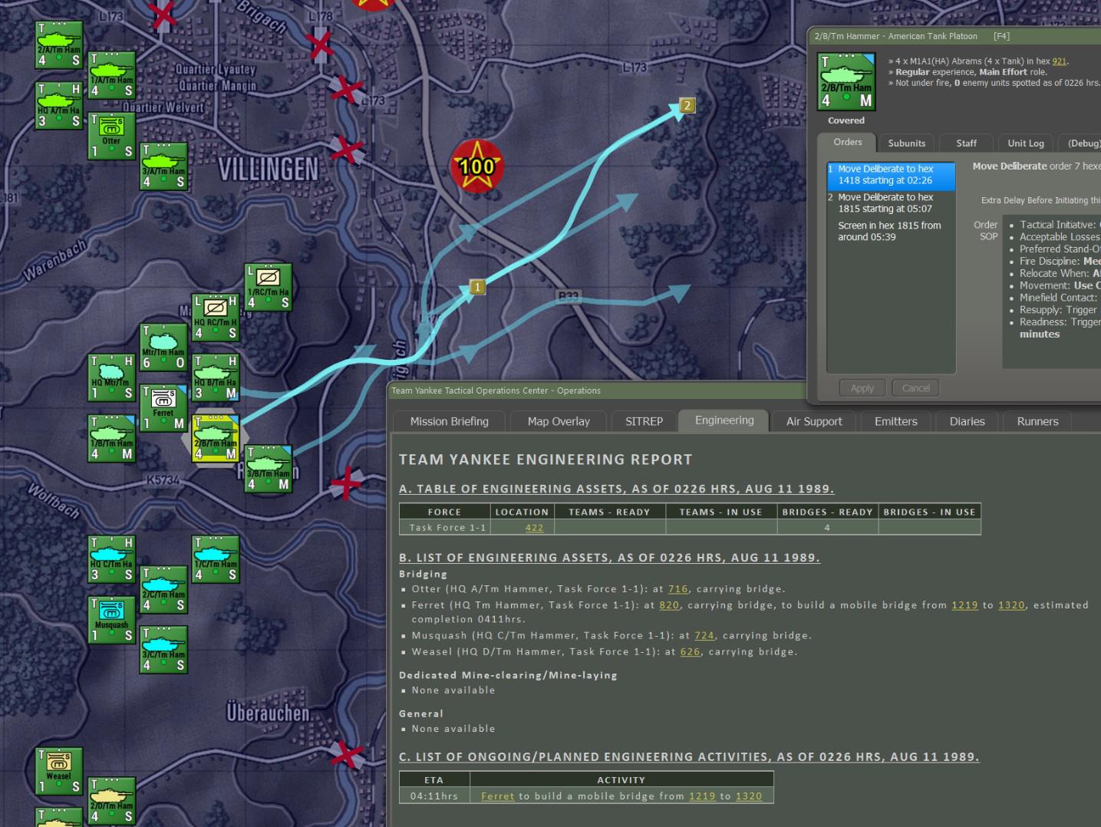Open the SITREP tab
Image resolution: width=1101 pixels, height=827 pixels.
tap(644, 421)
